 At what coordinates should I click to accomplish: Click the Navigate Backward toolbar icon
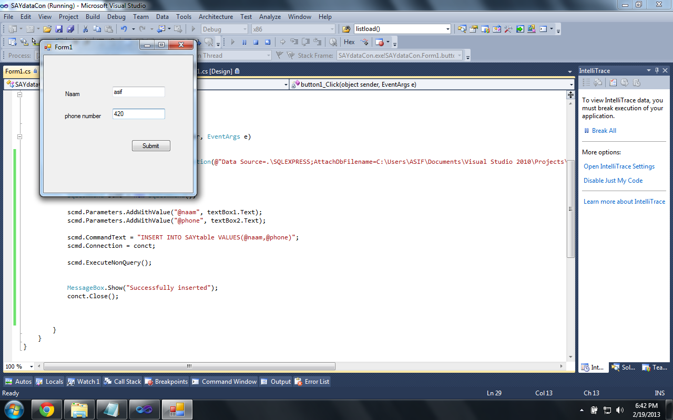pos(160,29)
